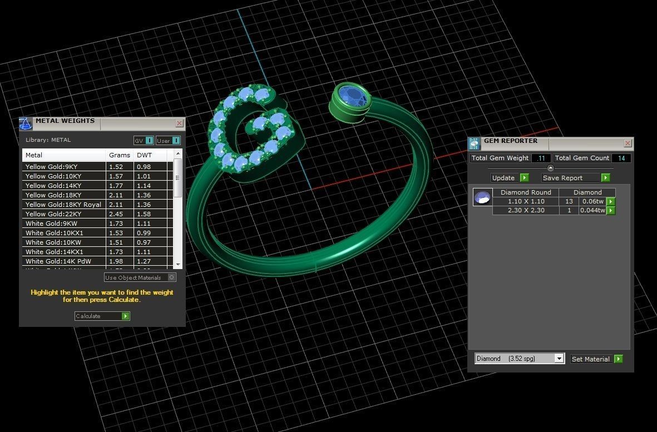
Task: Click the metal list scroll-up arrow
Action: pos(178,153)
